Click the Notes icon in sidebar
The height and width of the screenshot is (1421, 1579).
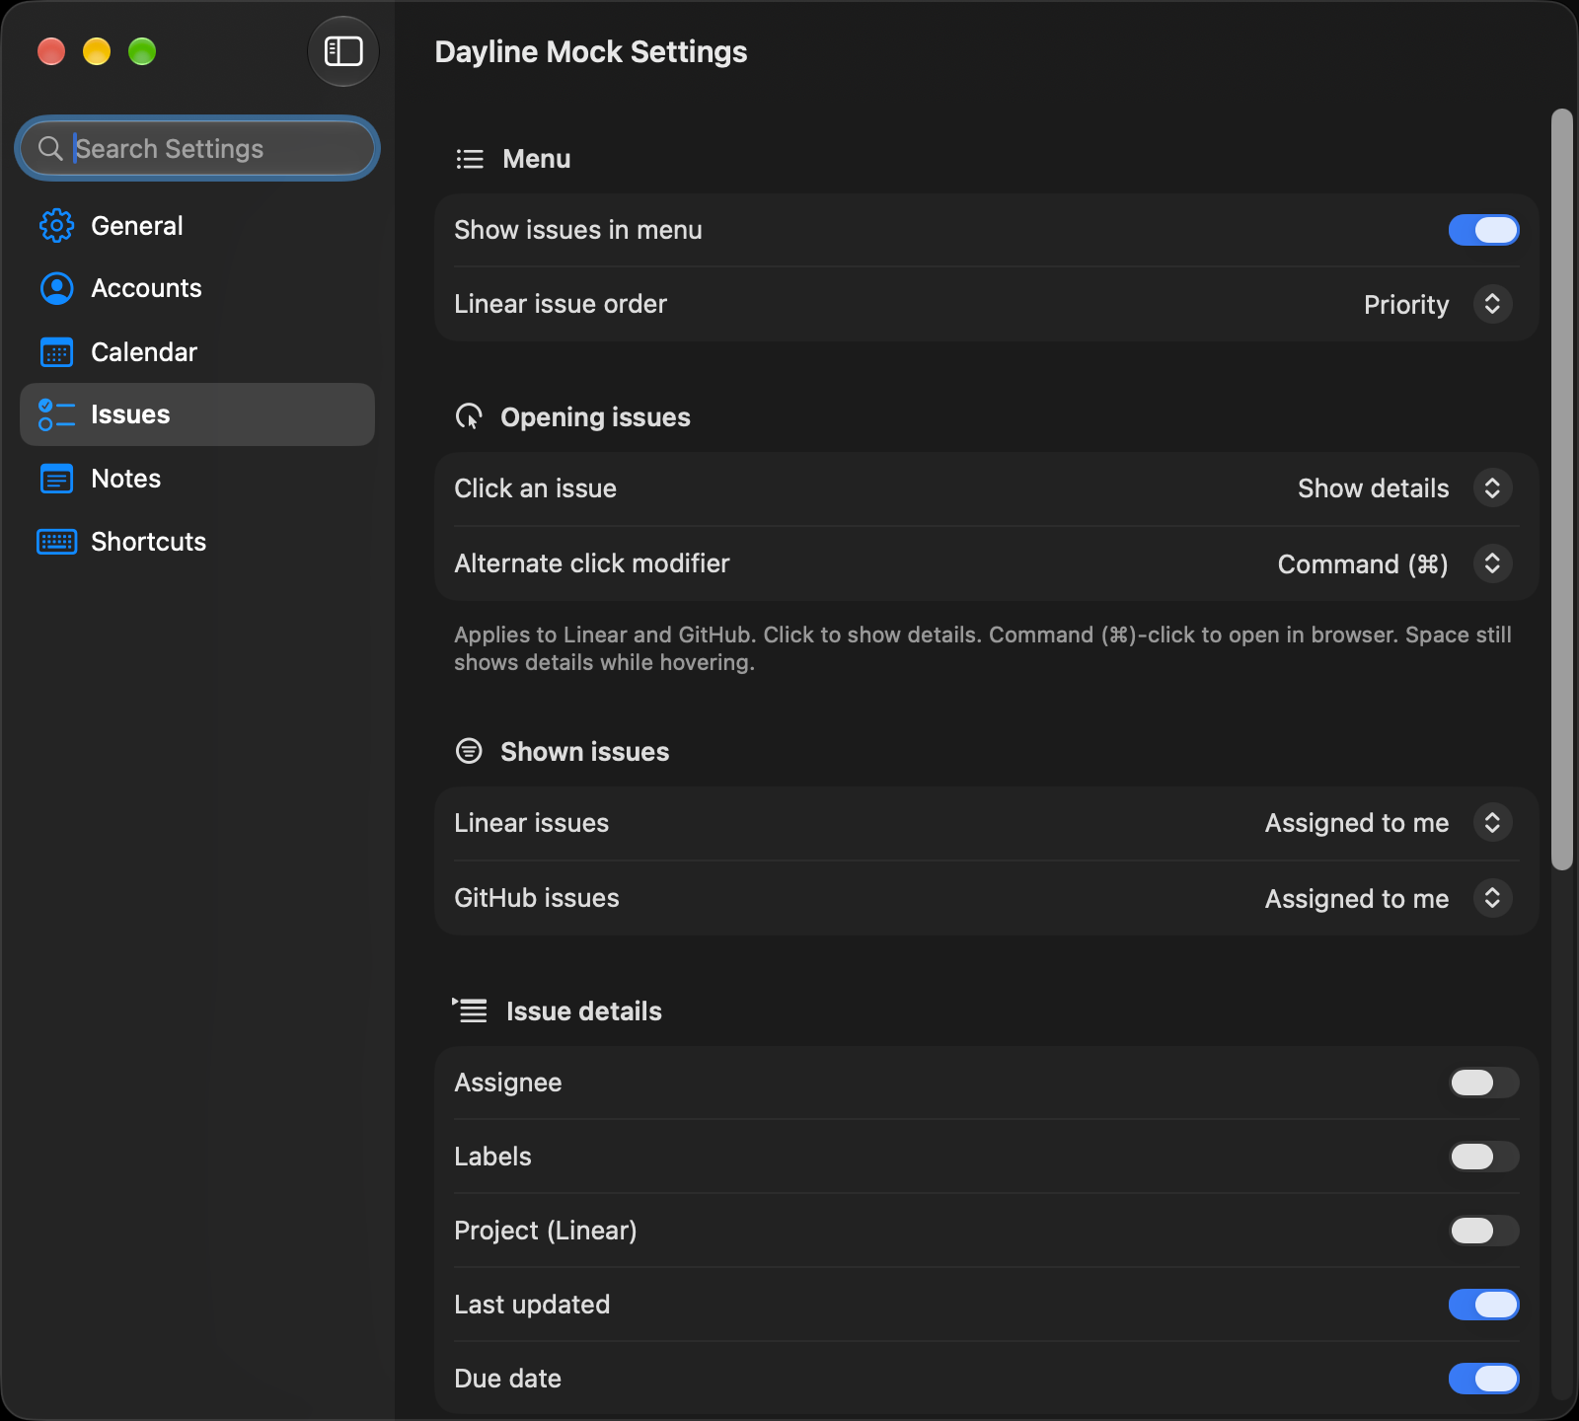[x=56, y=479]
